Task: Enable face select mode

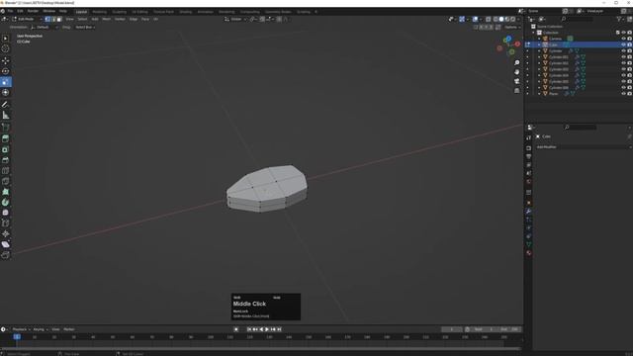Action: (x=59, y=19)
